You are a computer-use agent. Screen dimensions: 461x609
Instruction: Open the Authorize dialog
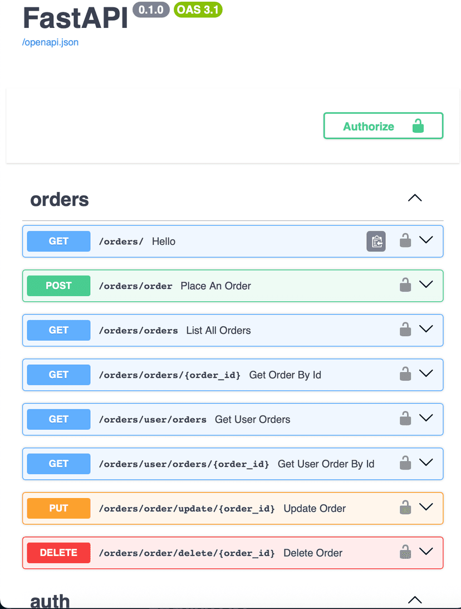(x=383, y=125)
